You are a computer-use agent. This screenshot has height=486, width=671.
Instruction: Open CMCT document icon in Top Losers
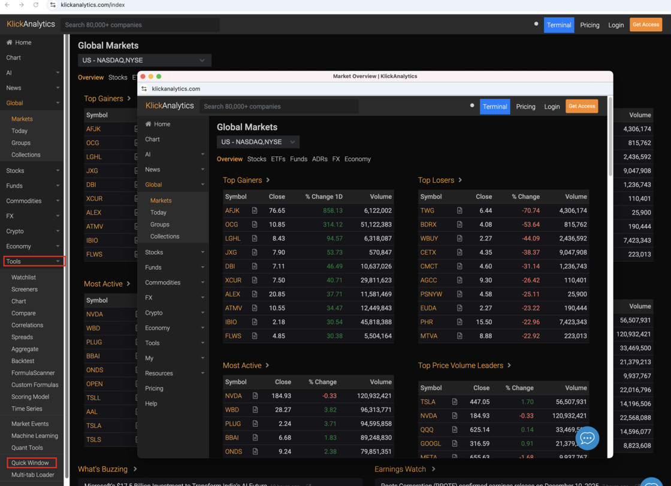(460, 266)
